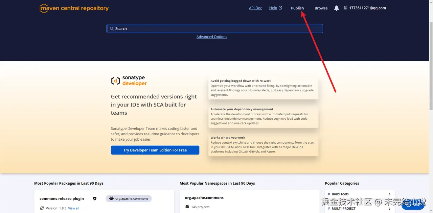Expand the MULTI-PROJECT category chevron

[390, 209]
